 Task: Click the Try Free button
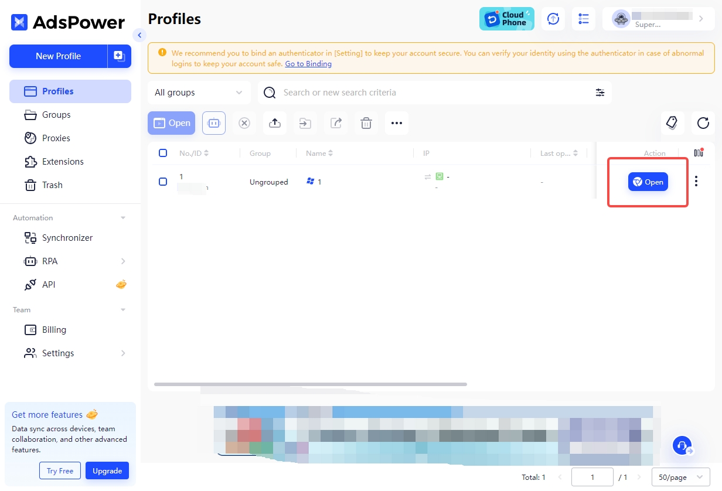click(x=60, y=470)
